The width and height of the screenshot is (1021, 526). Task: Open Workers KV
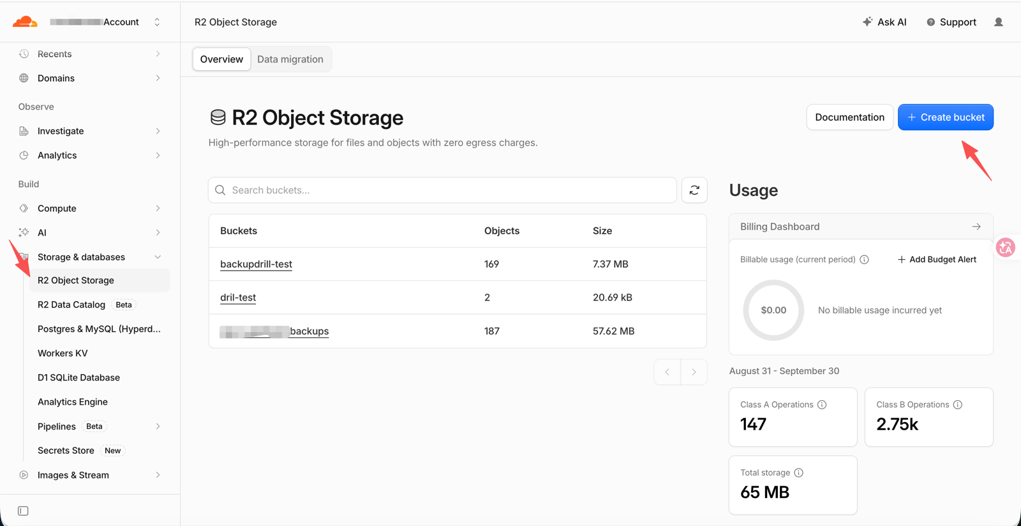[x=63, y=353]
